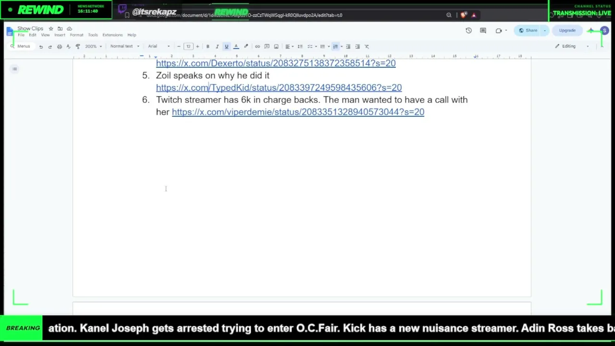This screenshot has width=615, height=346.
Task: Check the cloud save status icon
Action: point(69,29)
